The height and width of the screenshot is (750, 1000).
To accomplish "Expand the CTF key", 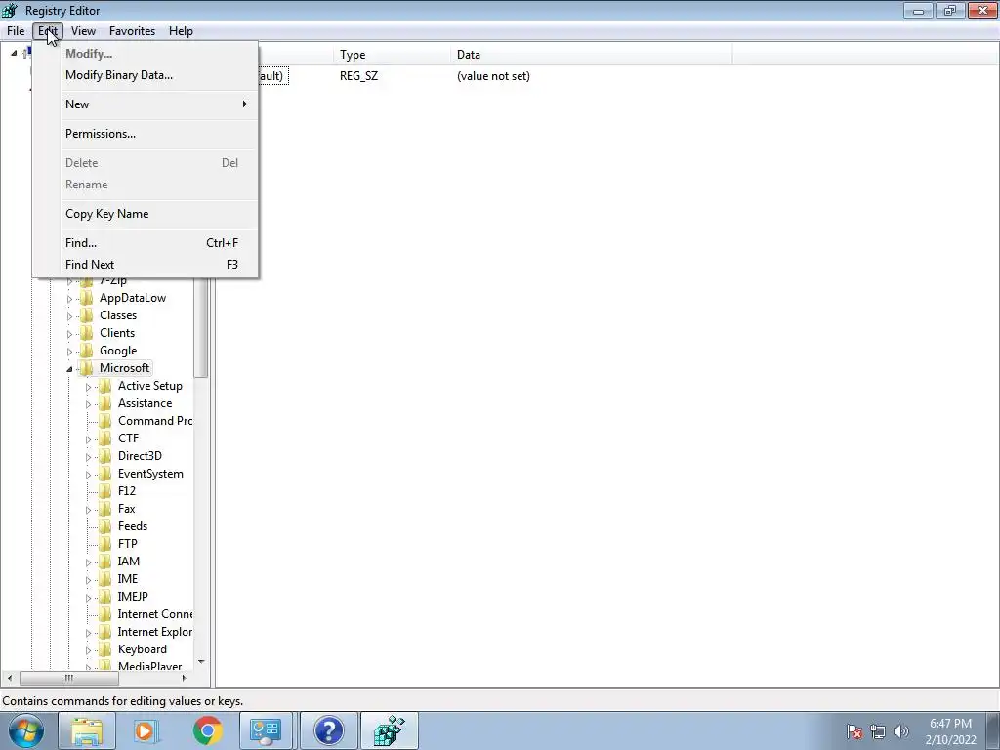I will click(x=88, y=438).
